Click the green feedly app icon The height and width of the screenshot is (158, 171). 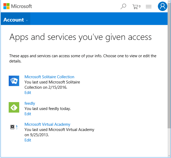pos(14,107)
